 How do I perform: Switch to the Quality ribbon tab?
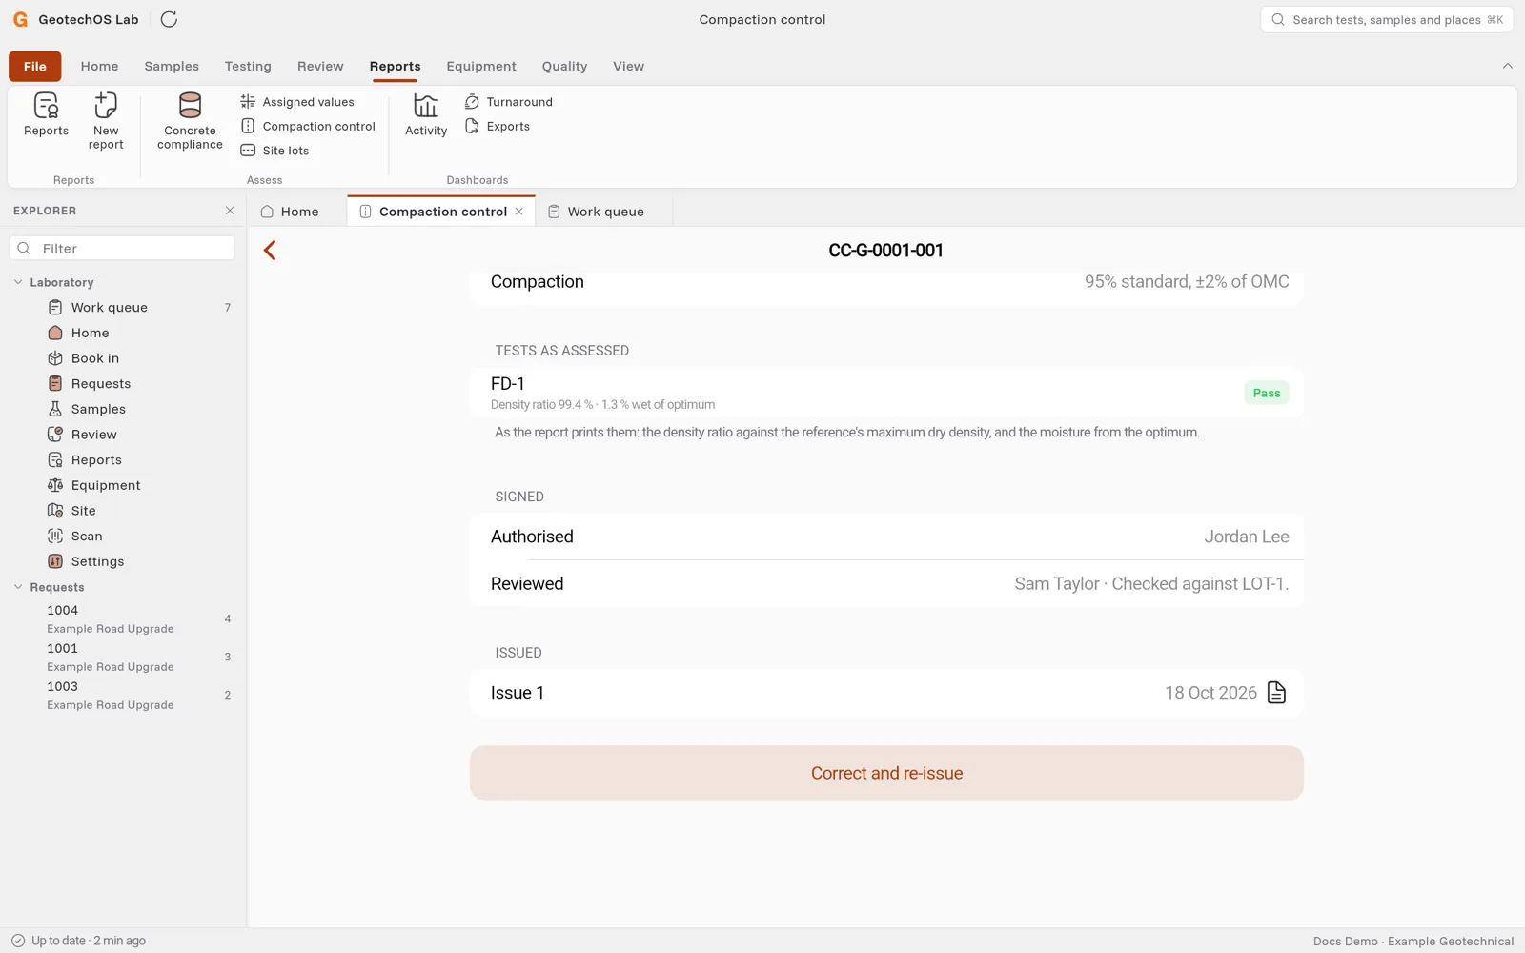click(x=564, y=66)
